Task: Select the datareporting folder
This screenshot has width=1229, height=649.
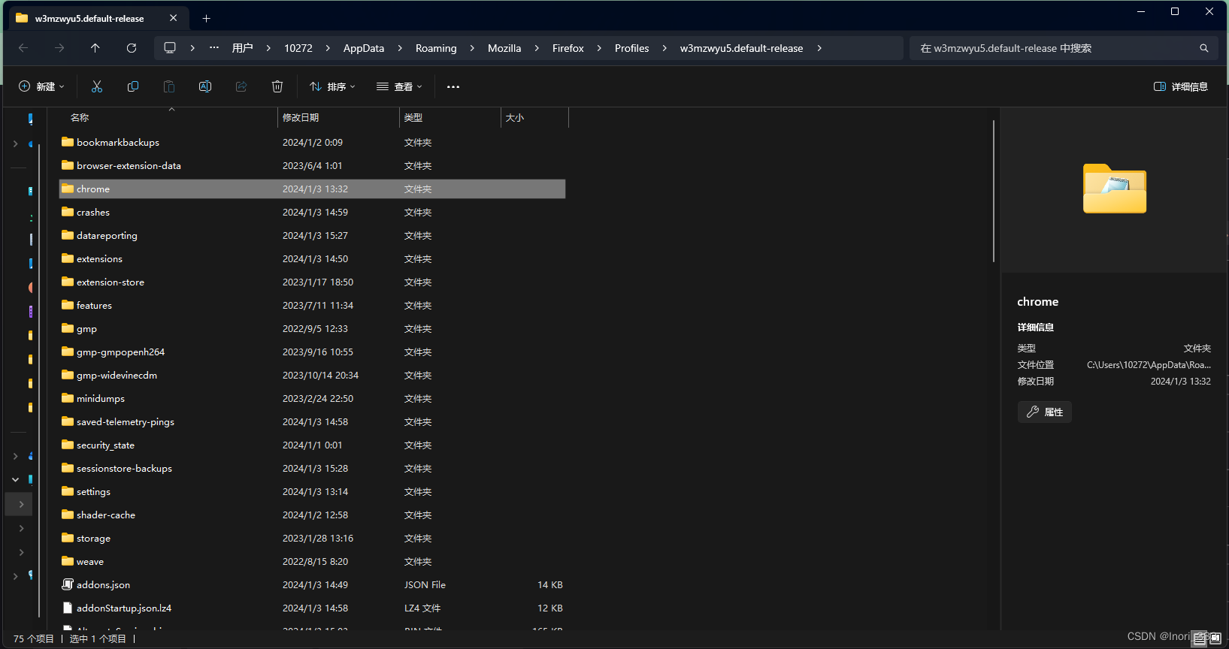Action: [312, 235]
